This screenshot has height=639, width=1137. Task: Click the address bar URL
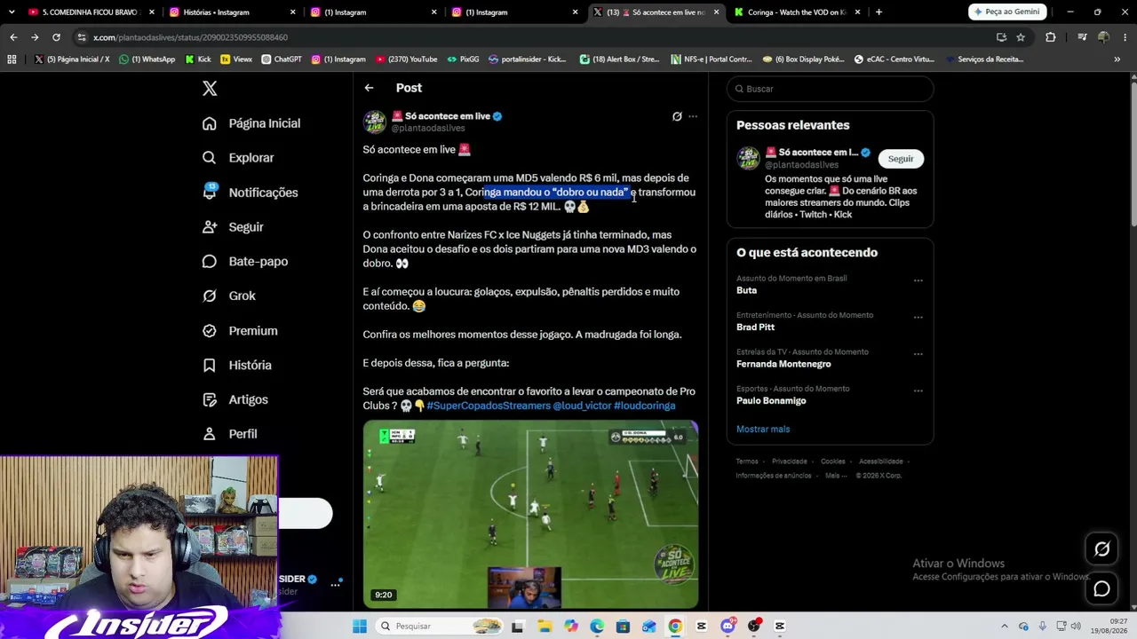click(x=190, y=37)
